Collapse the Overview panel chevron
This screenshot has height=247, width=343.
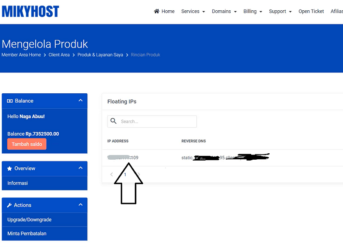81,168
